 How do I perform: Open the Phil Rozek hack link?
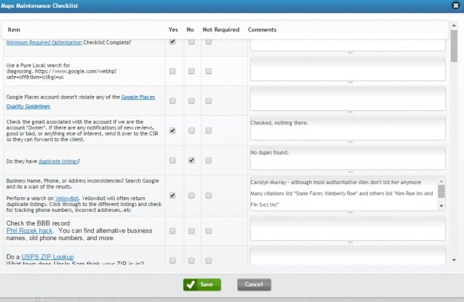(29, 231)
